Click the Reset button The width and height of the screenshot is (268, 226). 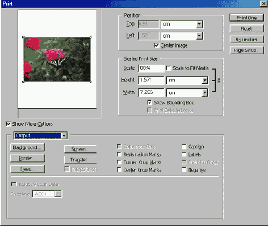[246, 29]
